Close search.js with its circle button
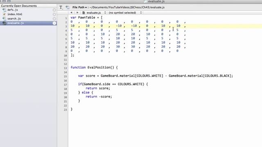This screenshot has width=262, height=147. coord(54,19)
